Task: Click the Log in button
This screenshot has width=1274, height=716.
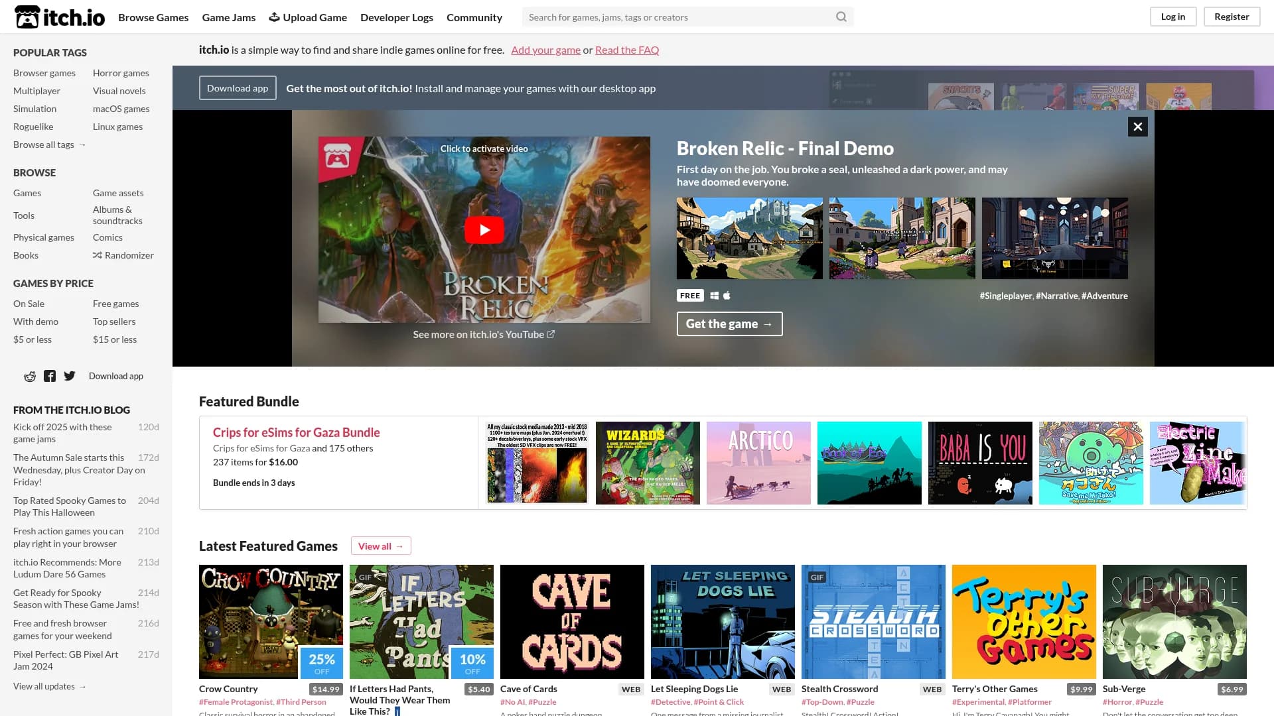Action: click(x=1172, y=17)
